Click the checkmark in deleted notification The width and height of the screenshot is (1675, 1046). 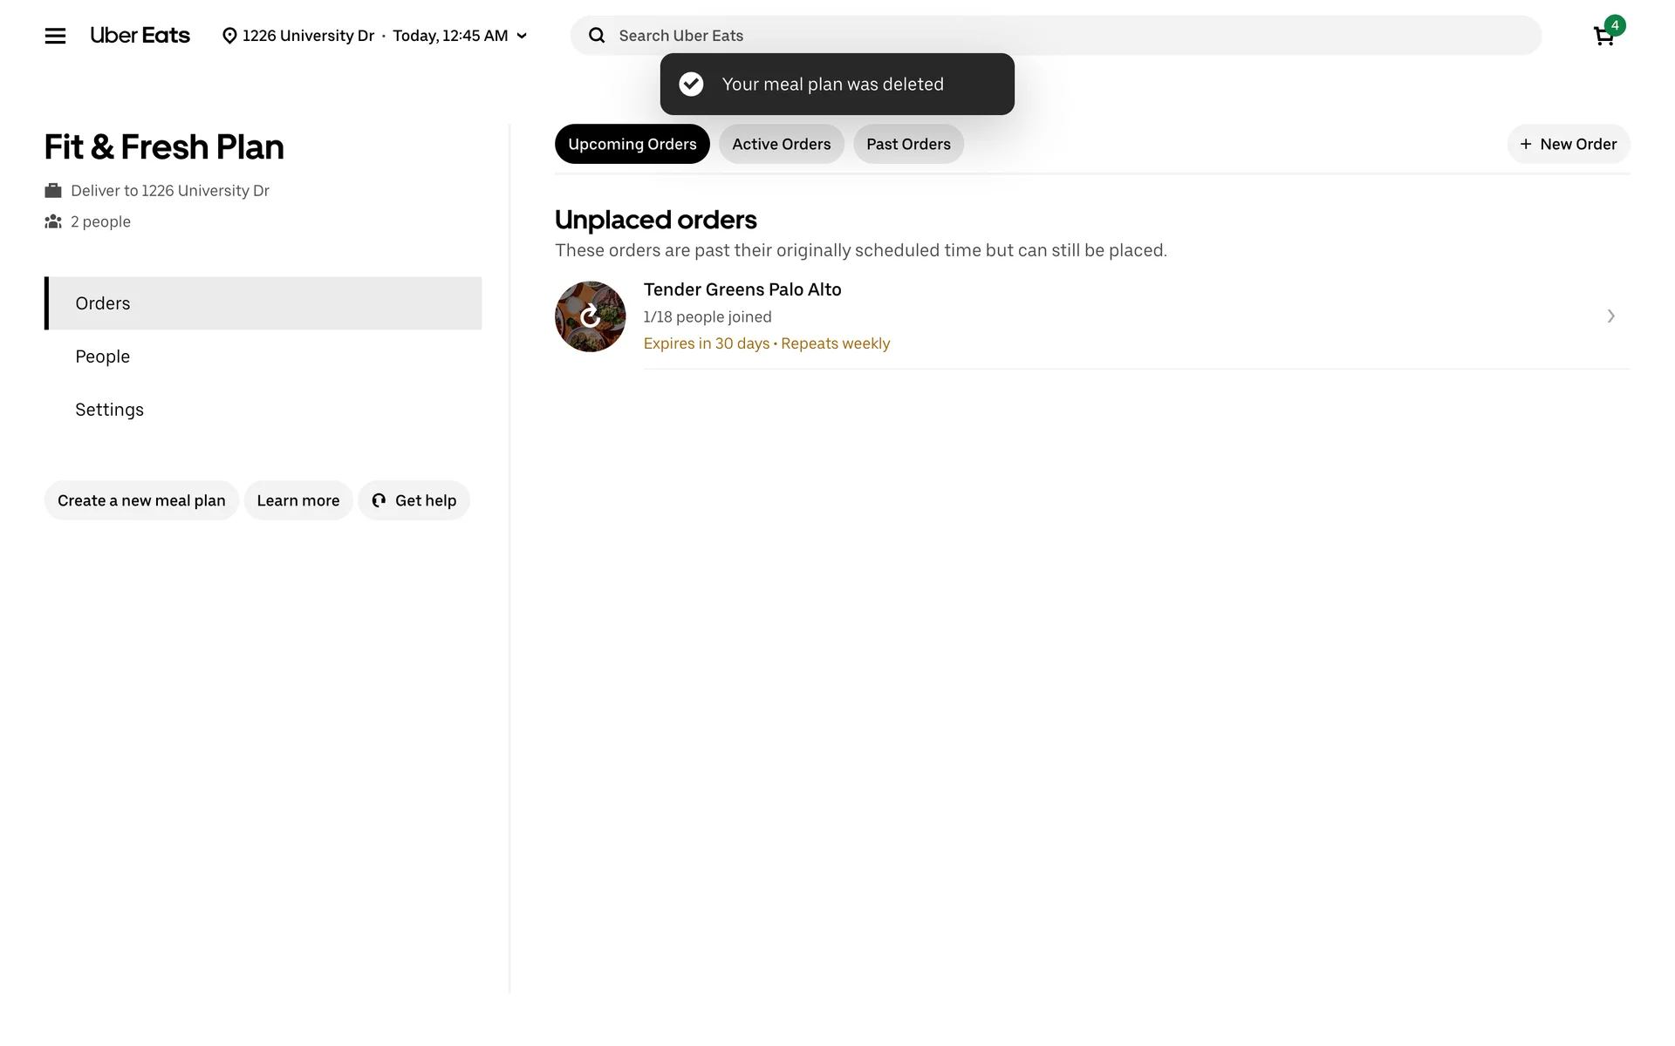click(x=691, y=84)
